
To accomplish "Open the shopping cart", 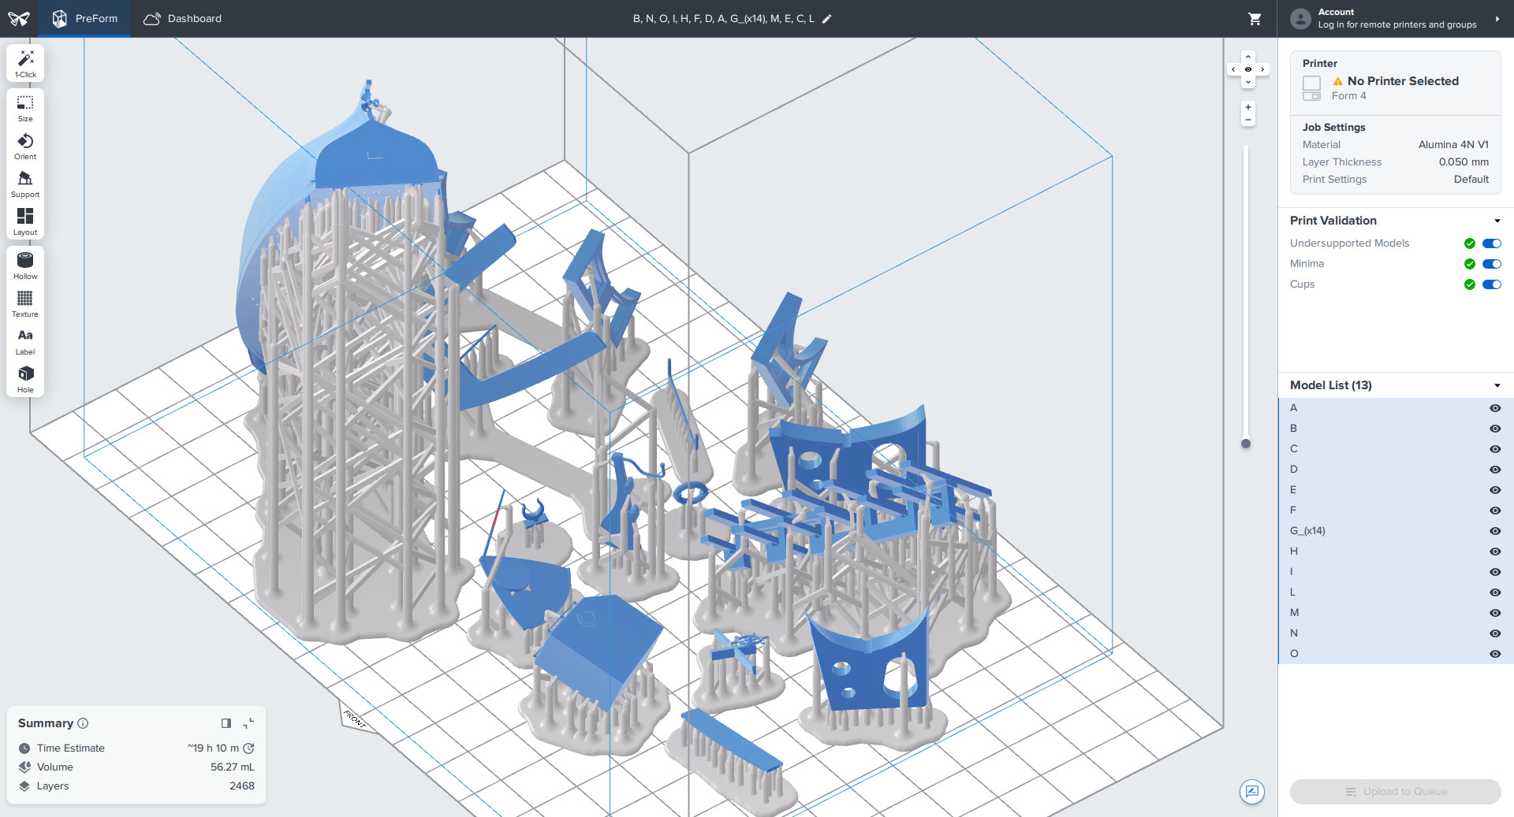I will pos(1255,18).
